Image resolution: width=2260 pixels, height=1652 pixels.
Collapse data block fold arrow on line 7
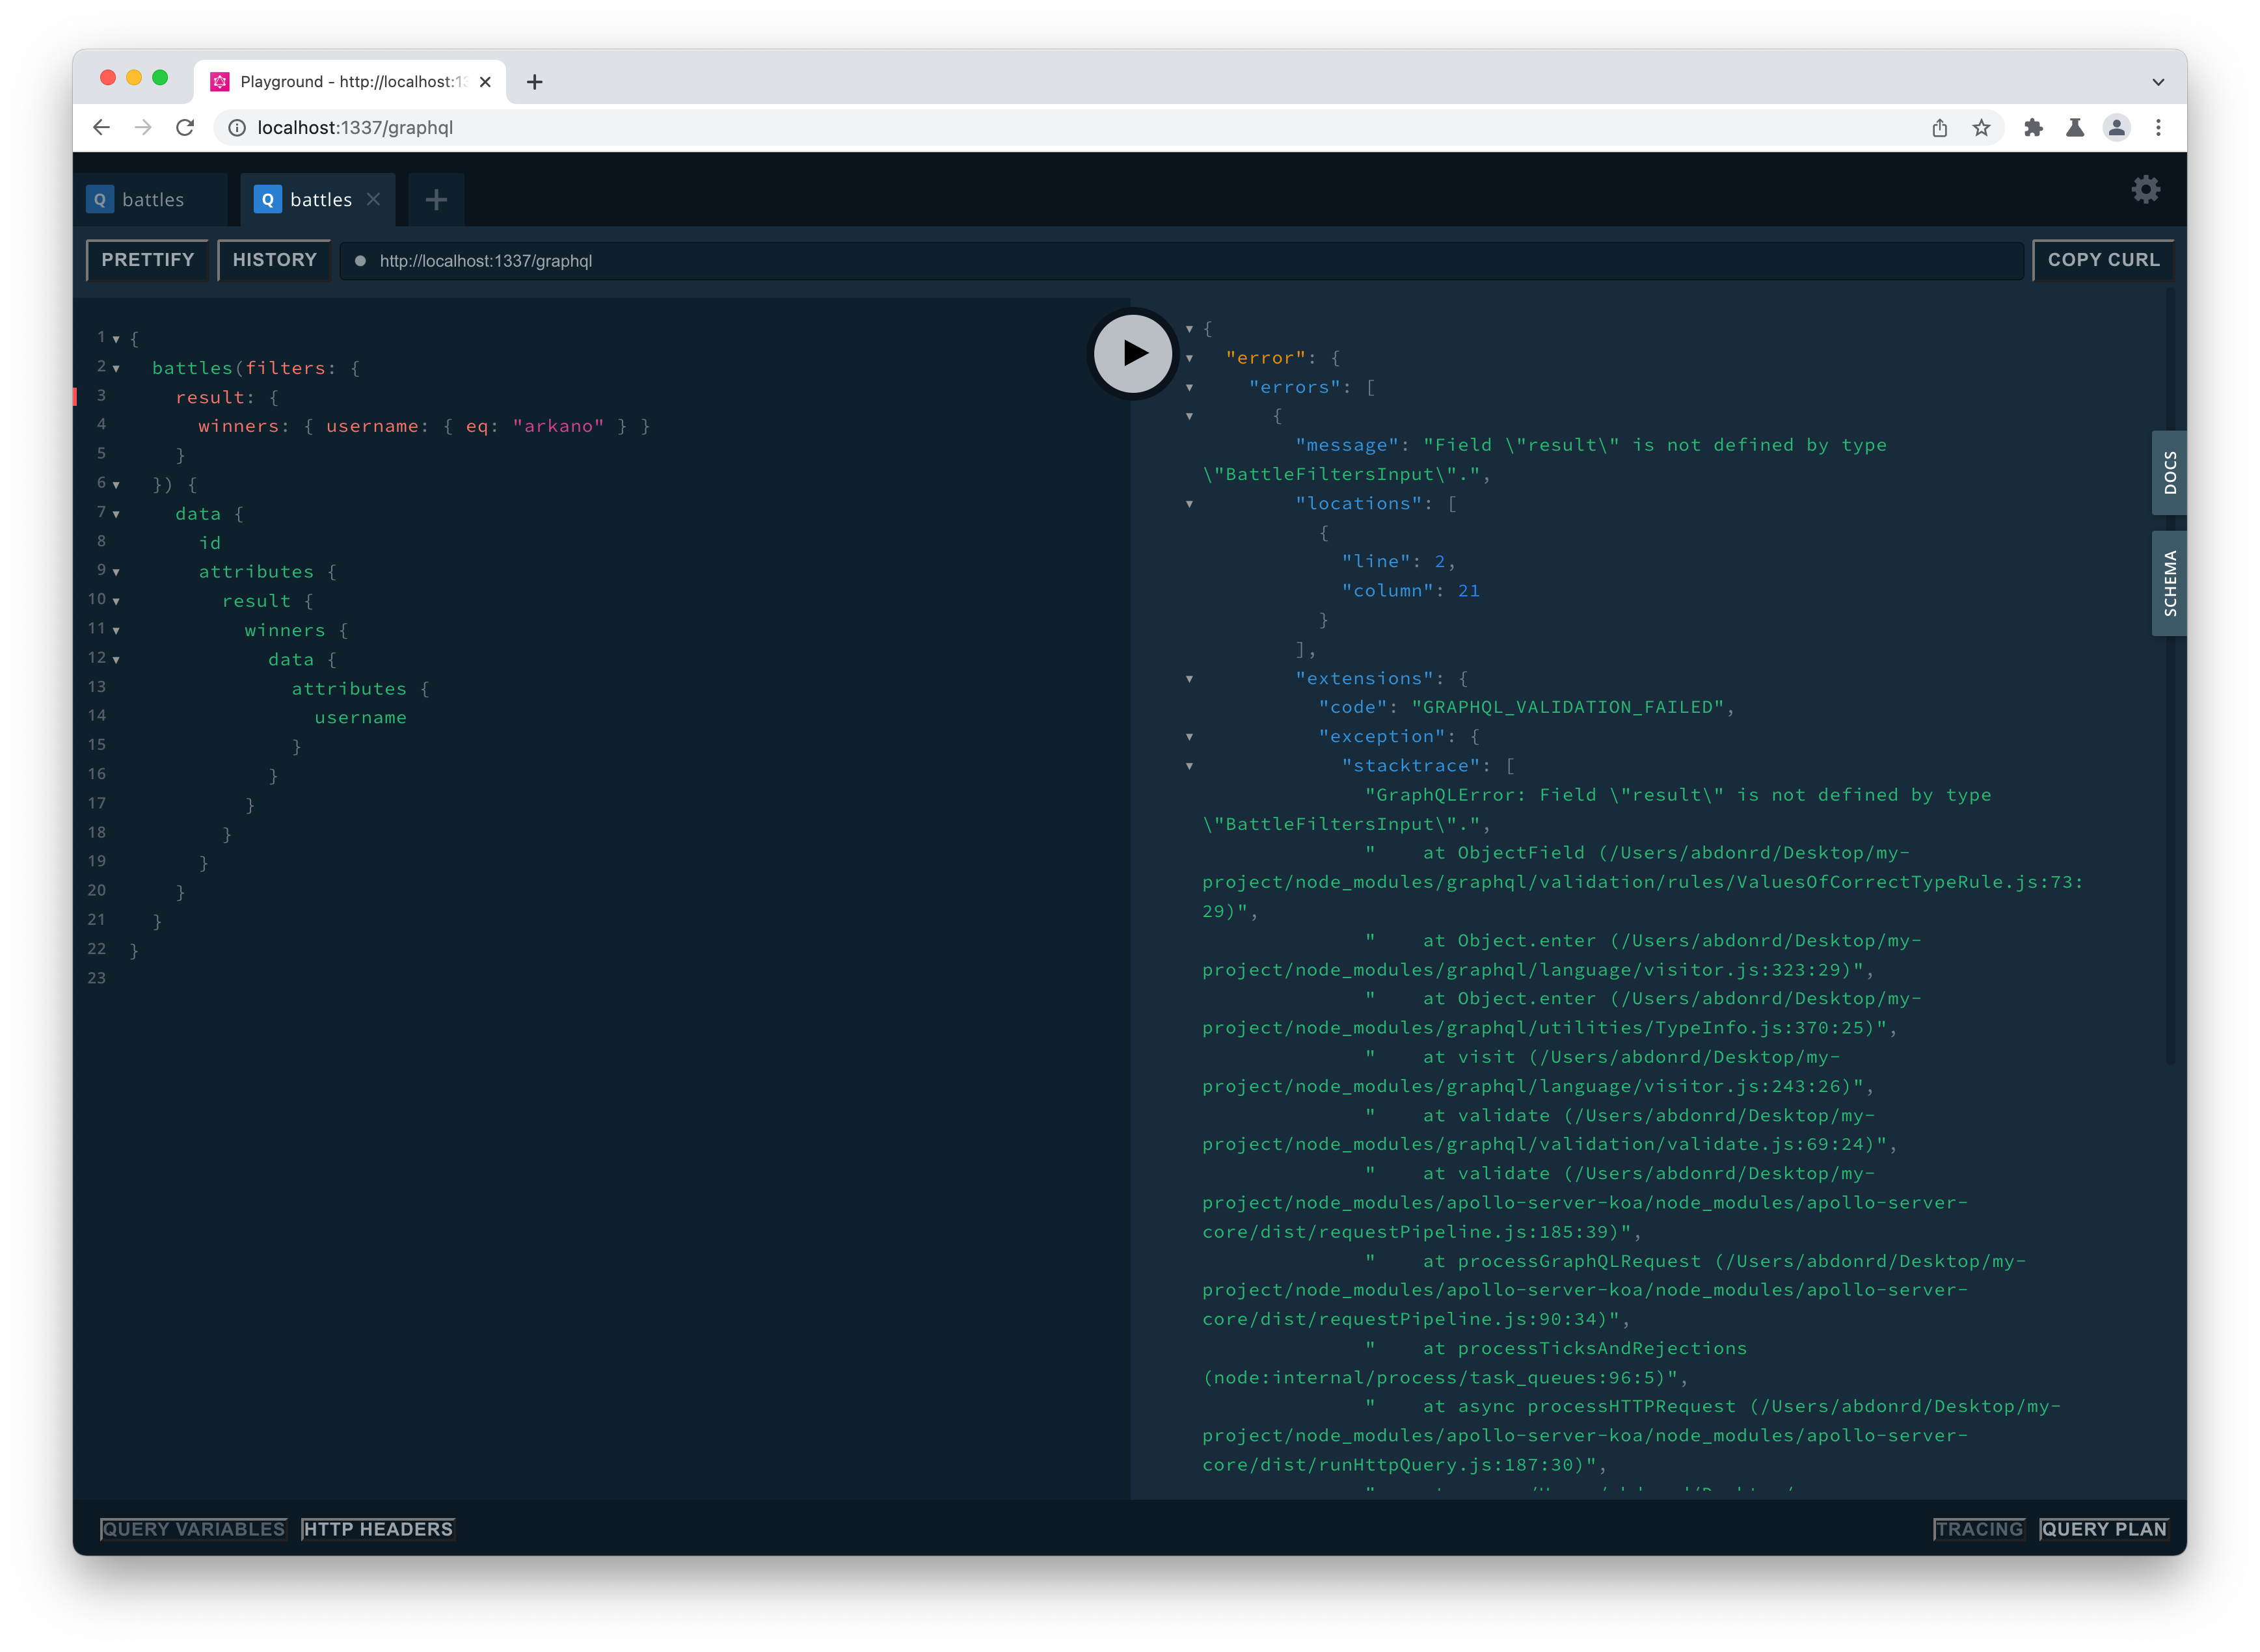[x=116, y=514]
